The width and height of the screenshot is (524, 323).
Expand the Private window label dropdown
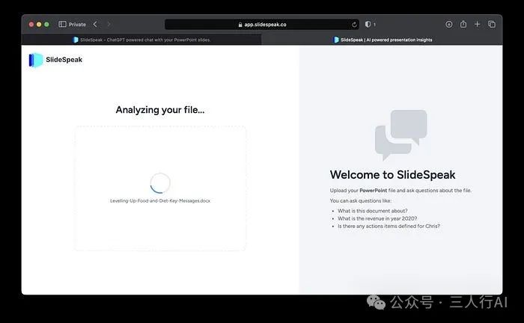[77, 24]
